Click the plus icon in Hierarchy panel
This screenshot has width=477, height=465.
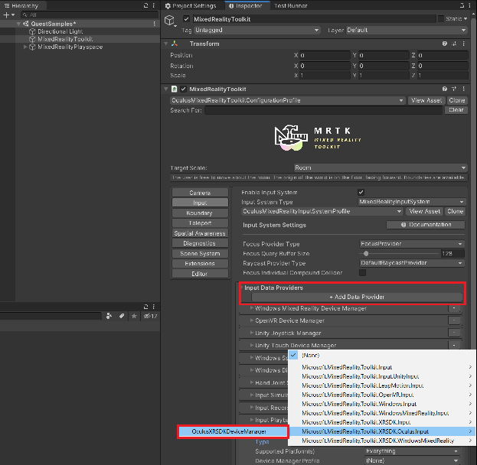pyautogui.click(x=6, y=15)
